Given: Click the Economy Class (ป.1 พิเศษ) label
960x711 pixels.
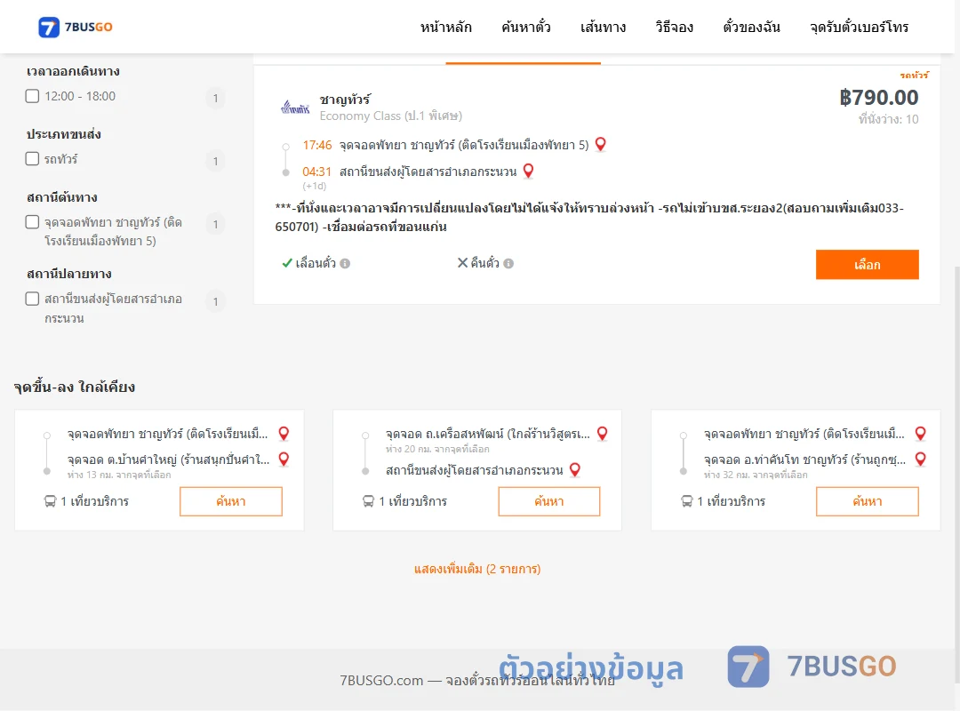Looking at the screenshot, I should (x=390, y=116).
